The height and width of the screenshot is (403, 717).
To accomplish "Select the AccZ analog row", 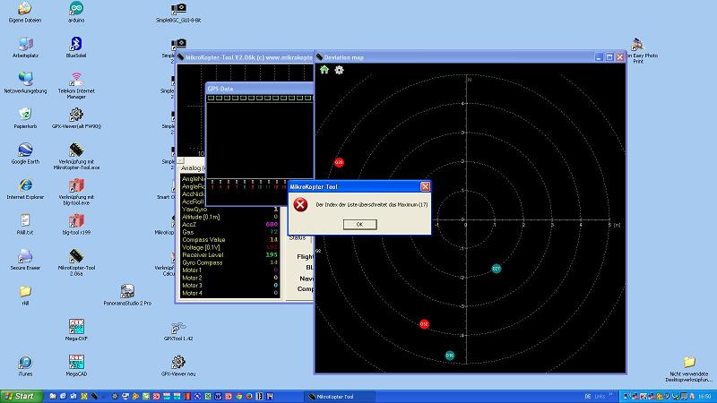I will click(x=230, y=225).
